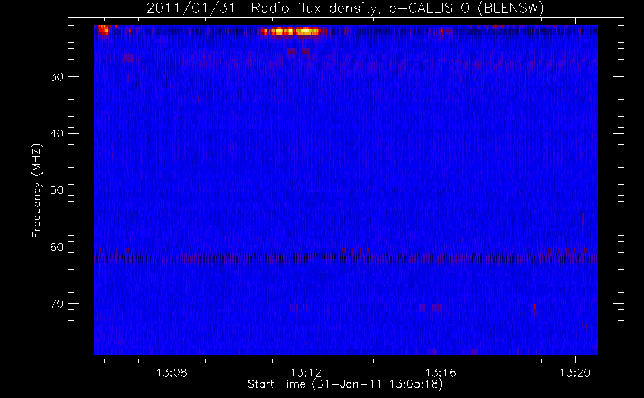Viewport: 644px width, 398px height.
Task: Click the 13:20 time tick label
Action: pos(575,373)
